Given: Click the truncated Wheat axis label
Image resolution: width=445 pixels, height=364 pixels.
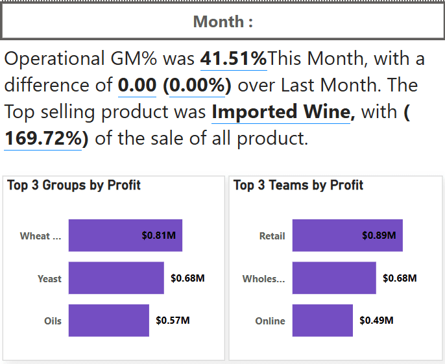Looking at the screenshot, I should click(x=40, y=236).
